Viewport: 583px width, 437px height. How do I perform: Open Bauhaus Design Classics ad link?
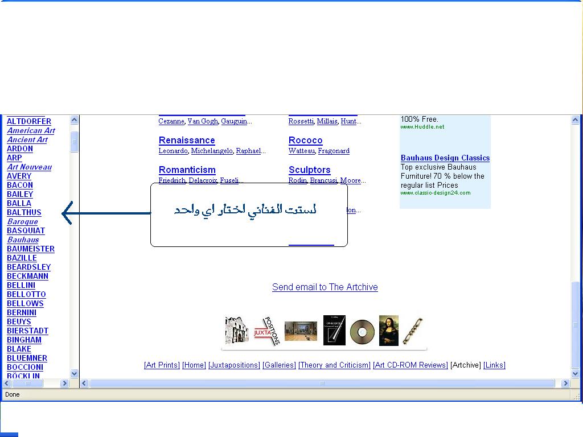pos(445,158)
